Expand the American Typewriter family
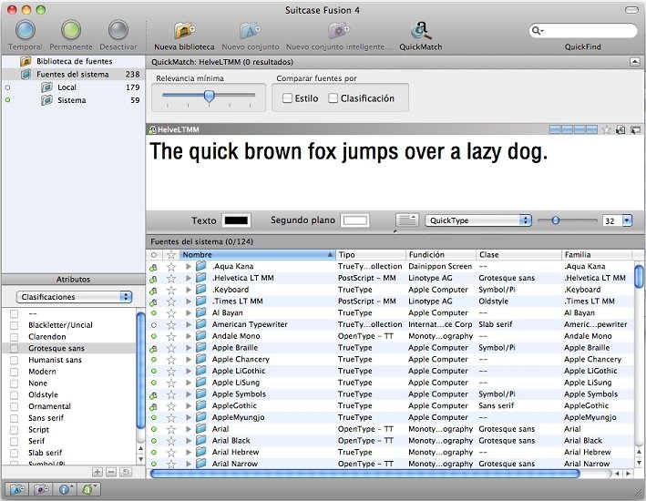The height and width of the screenshot is (501, 646). [x=189, y=324]
